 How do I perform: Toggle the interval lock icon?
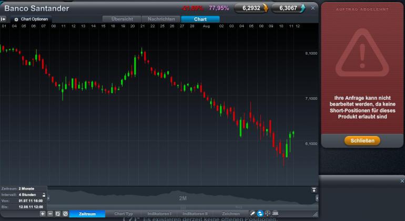[44, 195]
